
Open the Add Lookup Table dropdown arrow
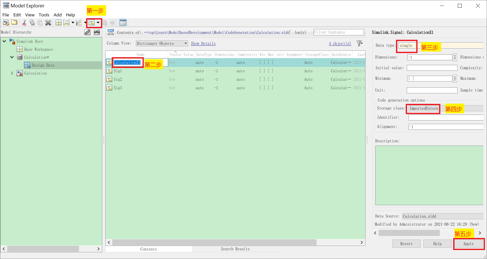click(x=85, y=23)
